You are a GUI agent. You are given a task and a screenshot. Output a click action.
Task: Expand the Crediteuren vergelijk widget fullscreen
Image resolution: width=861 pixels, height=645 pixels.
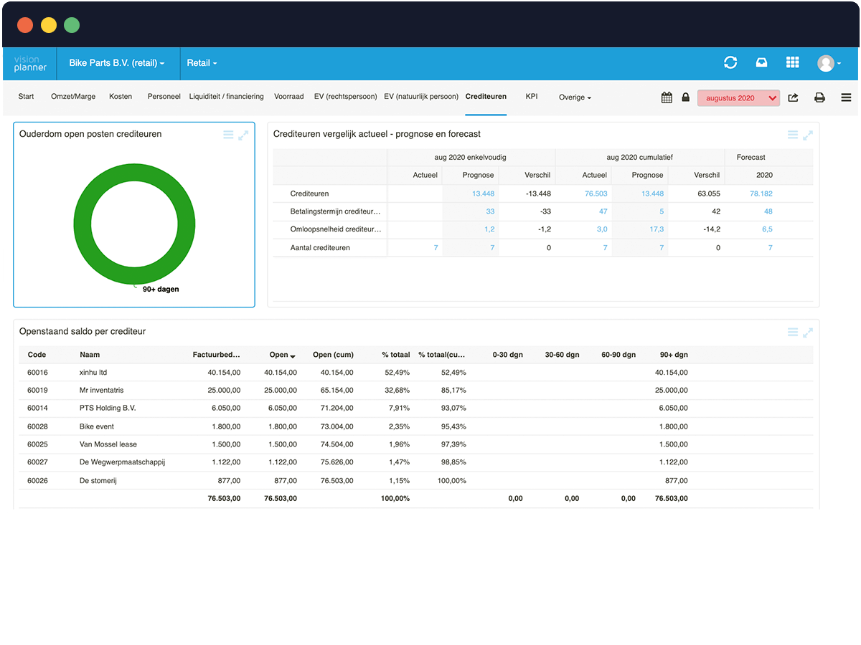[808, 135]
